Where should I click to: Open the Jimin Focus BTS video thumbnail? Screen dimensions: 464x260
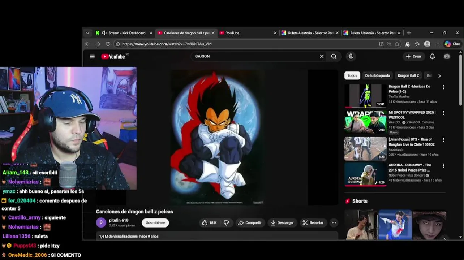coord(365,148)
